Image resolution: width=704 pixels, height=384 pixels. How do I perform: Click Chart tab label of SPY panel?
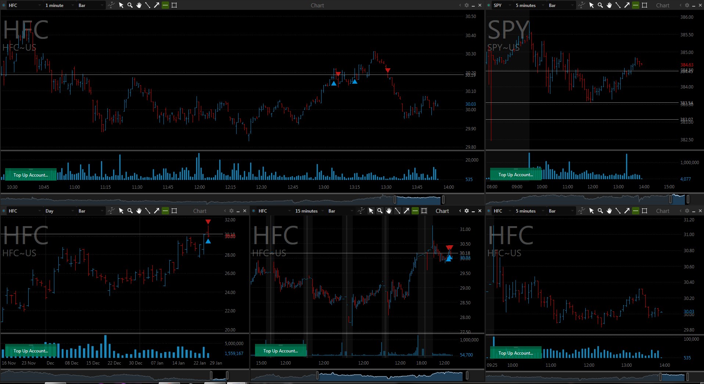coord(663,5)
